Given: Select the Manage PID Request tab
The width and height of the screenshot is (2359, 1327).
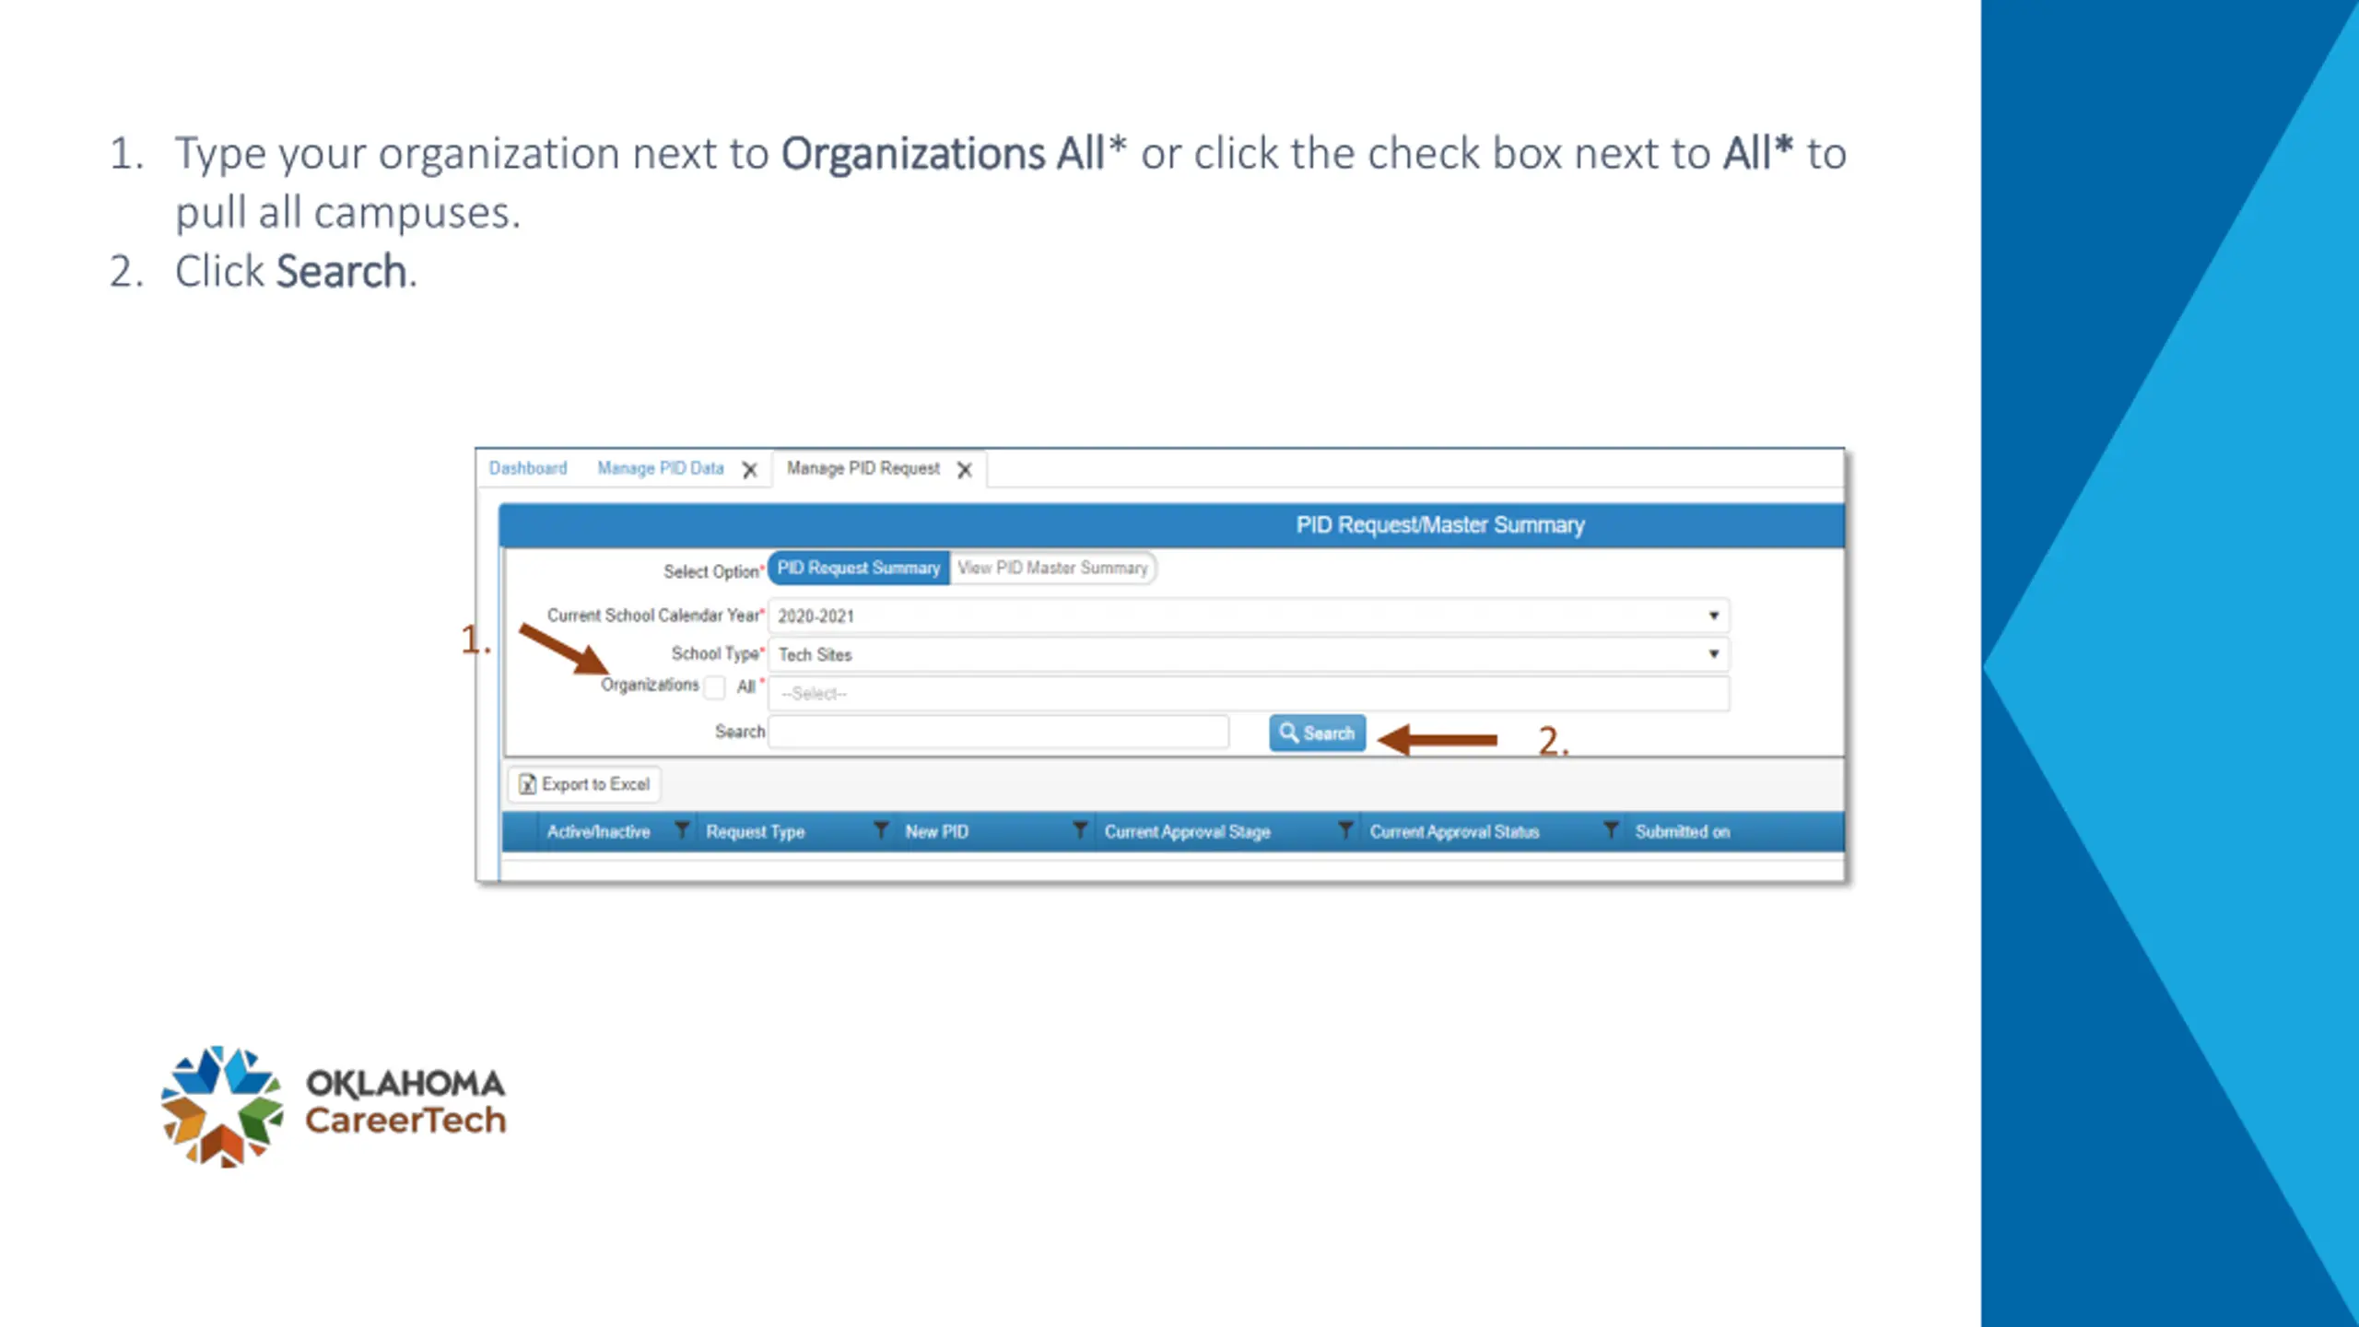Looking at the screenshot, I should [863, 468].
